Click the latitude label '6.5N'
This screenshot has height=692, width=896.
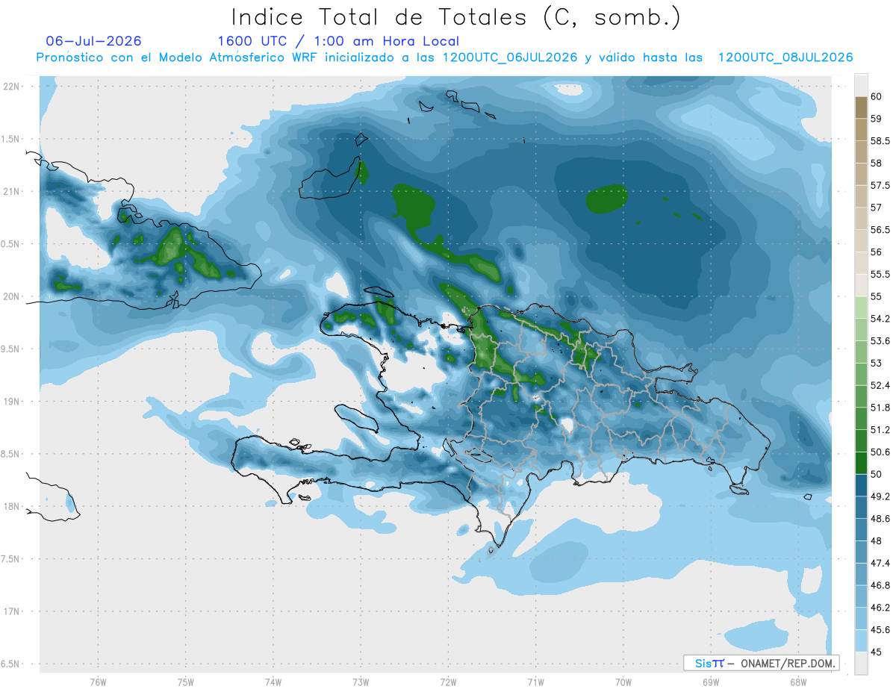(11, 664)
